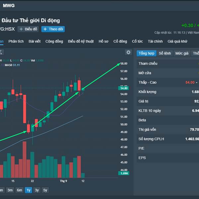Screen dimensions: 199x199
Task: Open the Hồ sơ tab
Action: [x=103, y=41]
